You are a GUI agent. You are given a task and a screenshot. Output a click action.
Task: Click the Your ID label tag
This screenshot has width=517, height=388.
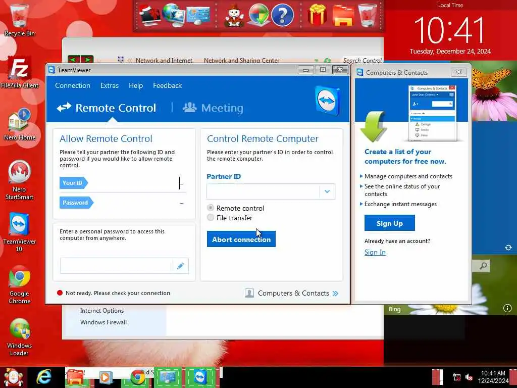[74, 183]
